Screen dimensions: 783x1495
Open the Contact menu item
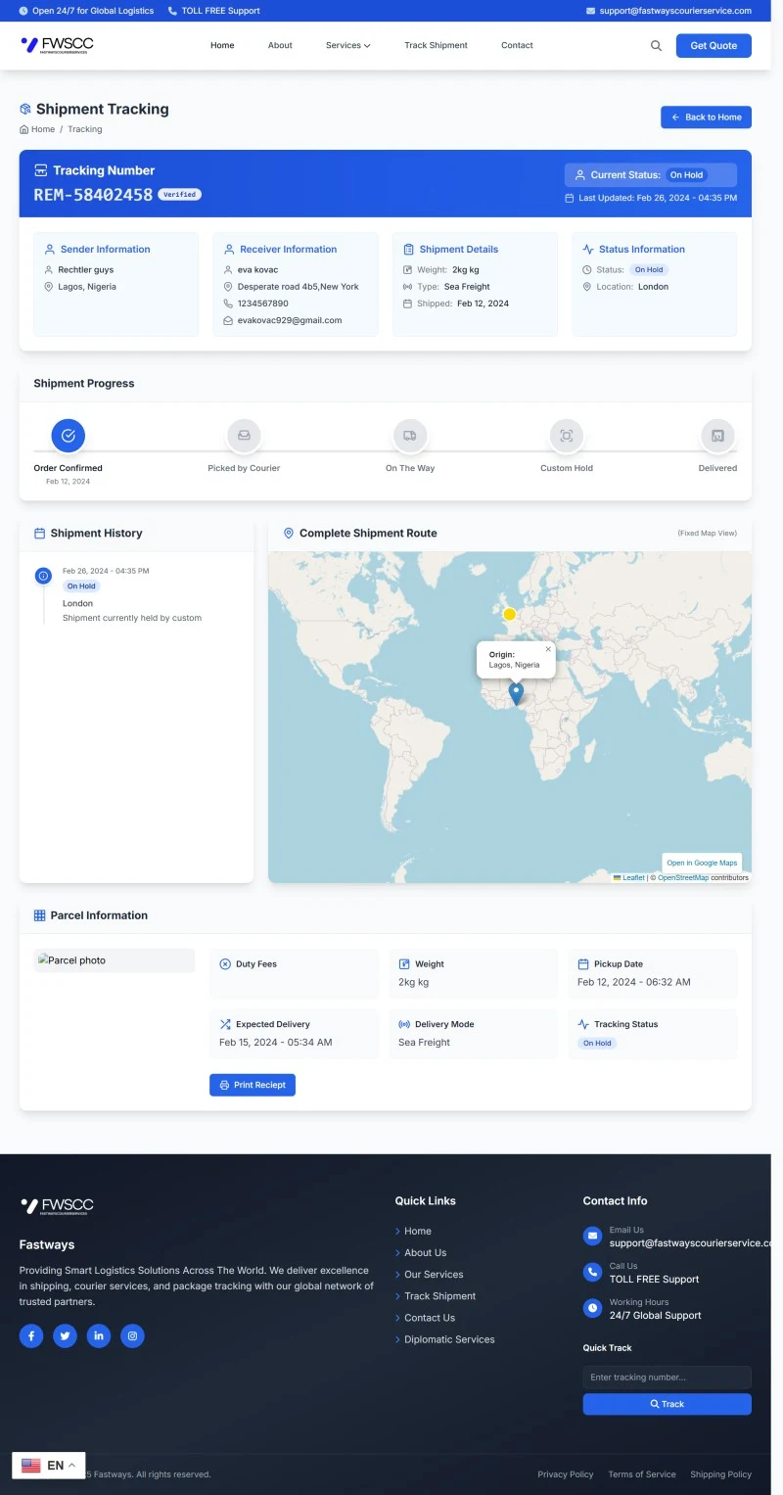point(517,45)
